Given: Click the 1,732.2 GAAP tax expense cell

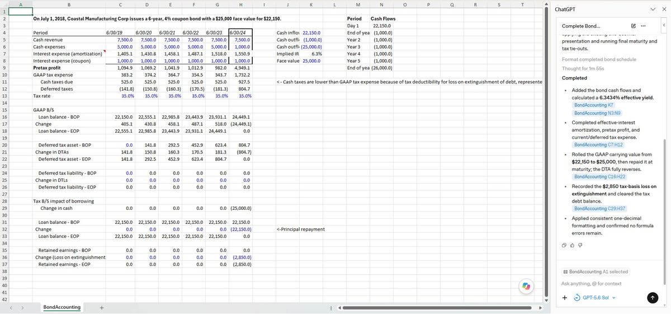Looking at the screenshot, I should click(x=240, y=75).
